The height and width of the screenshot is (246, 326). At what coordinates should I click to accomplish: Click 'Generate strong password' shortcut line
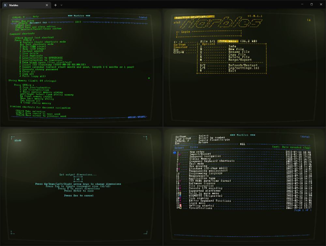point(39,69)
